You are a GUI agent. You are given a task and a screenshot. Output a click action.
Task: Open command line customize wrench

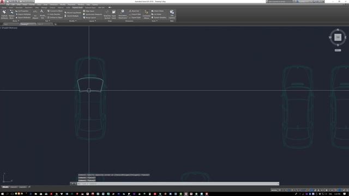coord(75,184)
